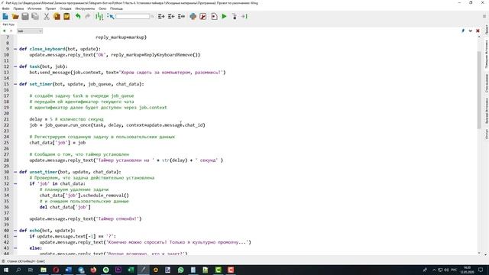Image resolution: width=489 pixels, height=275 pixels.
Task: Click the goto-symbol arrow icon beside the search box
Action: [x=110, y=16]
